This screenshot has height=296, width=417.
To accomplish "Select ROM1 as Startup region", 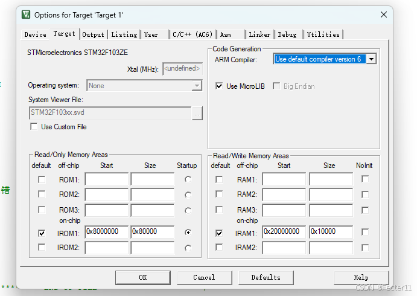I will coord(188,179).
